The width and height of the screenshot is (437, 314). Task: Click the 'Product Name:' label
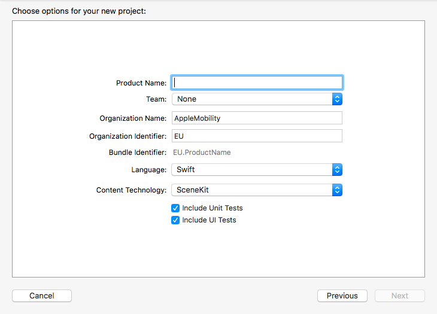click(x=141, y=83)
